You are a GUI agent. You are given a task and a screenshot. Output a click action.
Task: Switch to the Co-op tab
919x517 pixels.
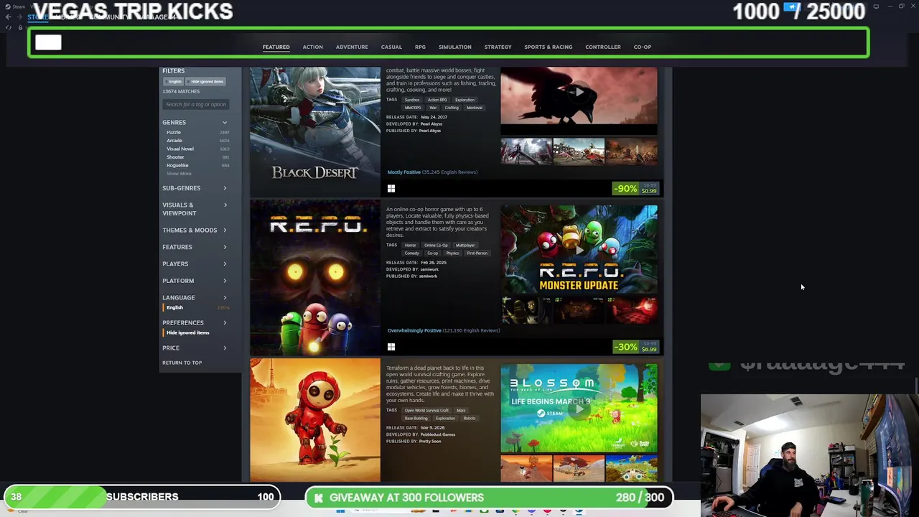(x=643, y=47)
